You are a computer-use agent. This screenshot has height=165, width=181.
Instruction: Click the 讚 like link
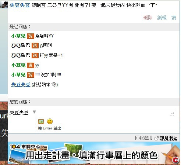point(174,18)
